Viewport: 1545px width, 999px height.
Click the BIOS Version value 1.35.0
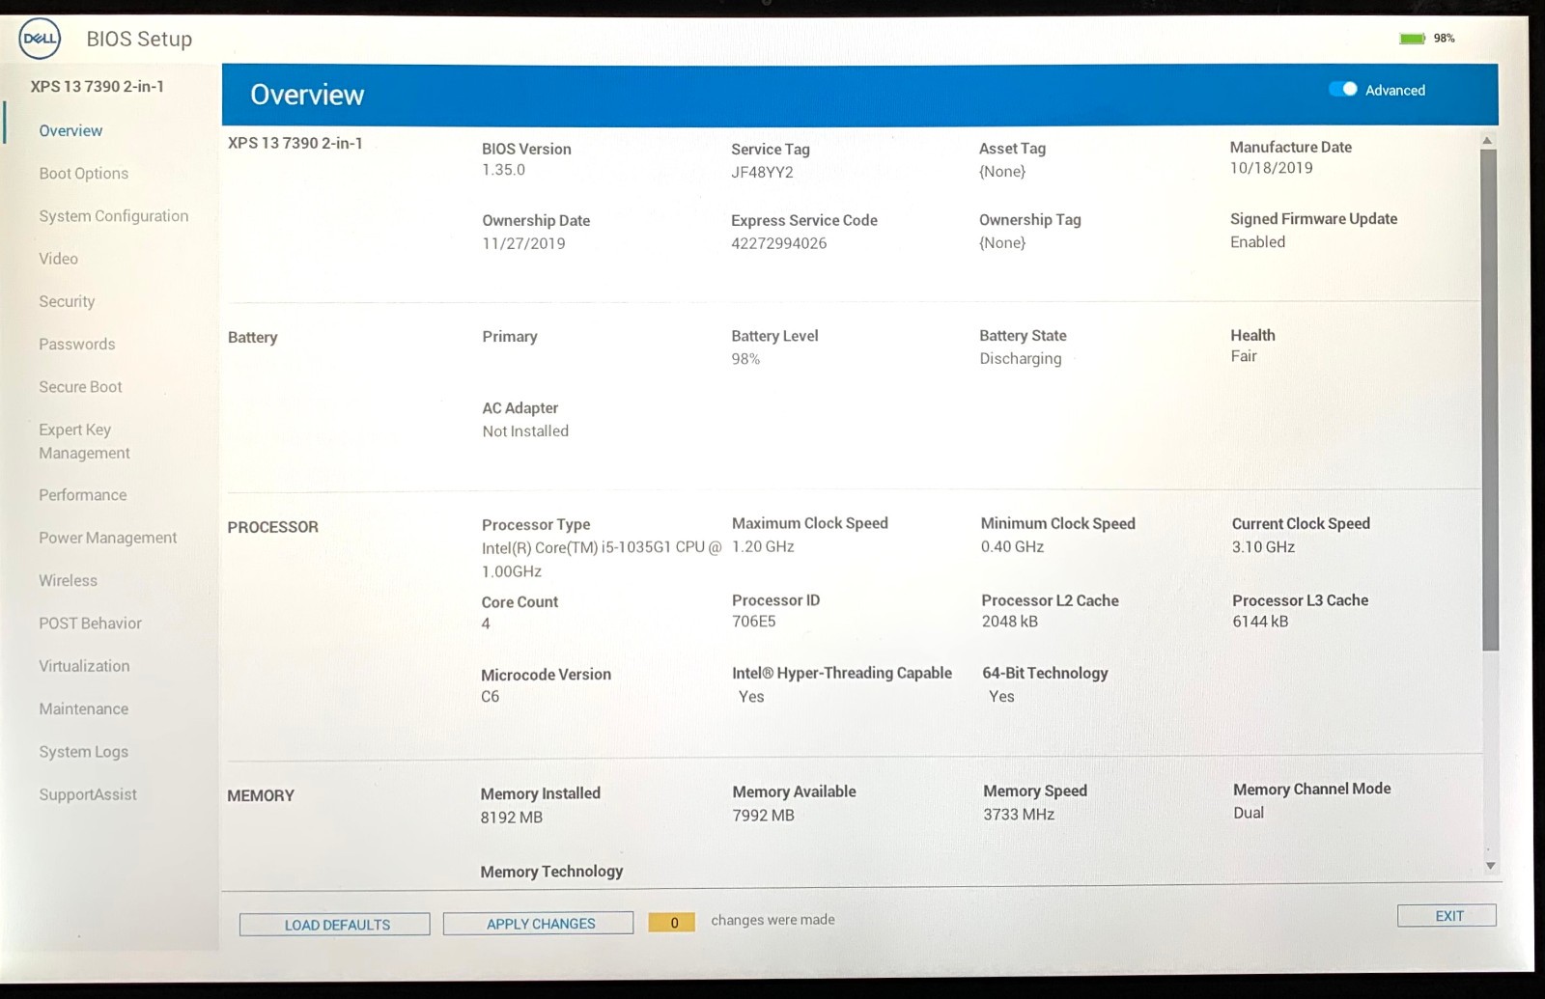pos(503,170)
